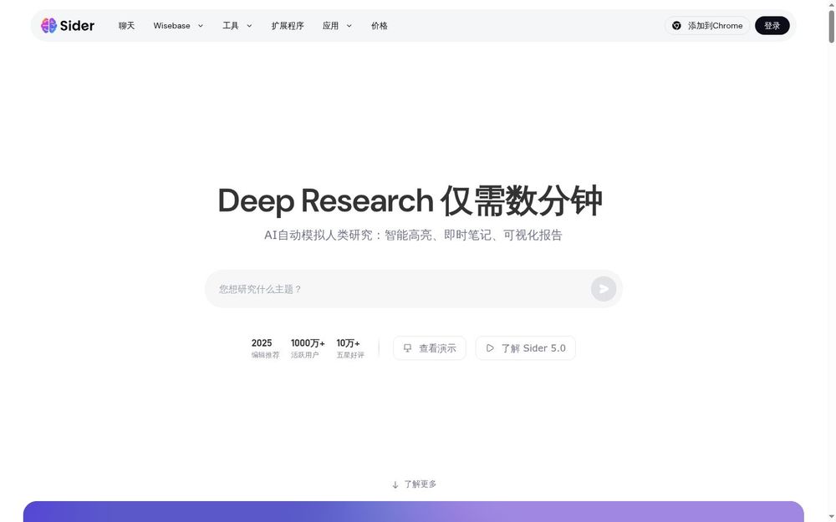Click the presentation icon on 查看演示

click(x=407, y=347)
